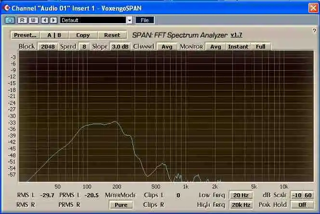This screenshot has height=214, width=320.
Task: Toggle the MeterMode Pure button
Action: tap(121, 205)
